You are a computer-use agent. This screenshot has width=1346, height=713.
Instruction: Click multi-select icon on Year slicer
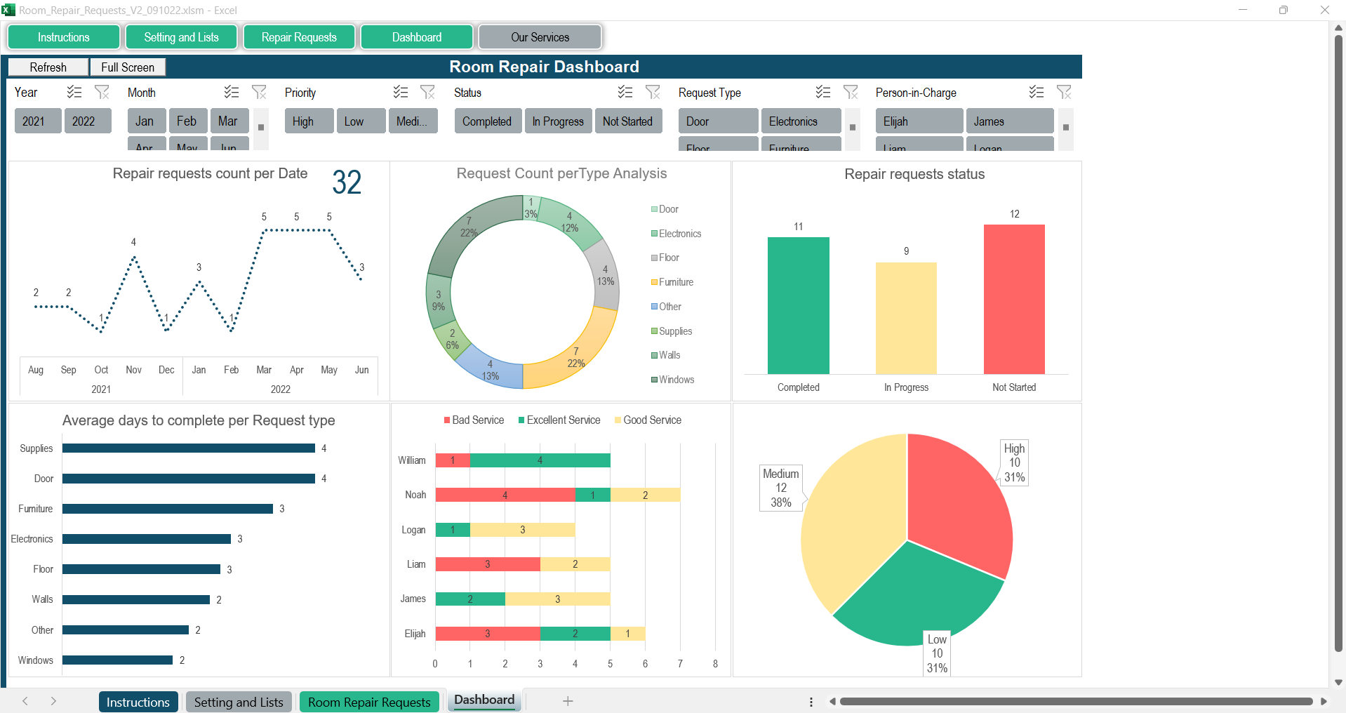pos(74,92)
